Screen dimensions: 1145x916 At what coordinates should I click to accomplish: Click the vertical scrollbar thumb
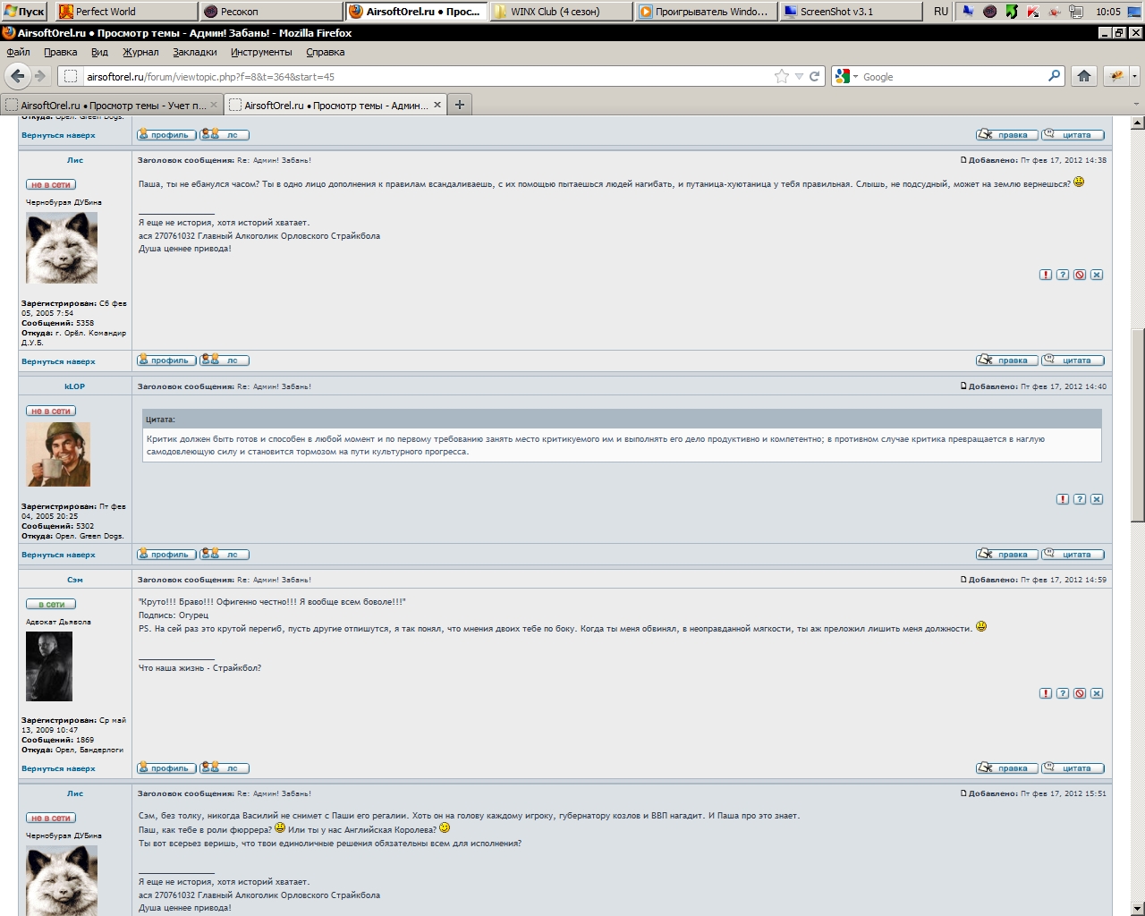(x=1137, y=425)
